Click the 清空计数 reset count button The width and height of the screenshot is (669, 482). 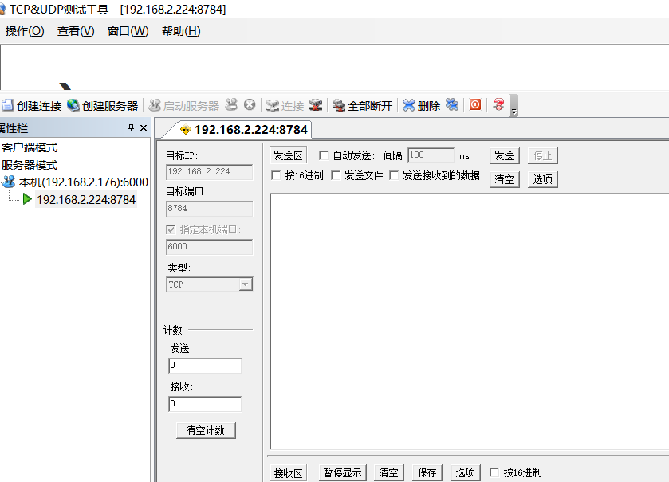click(x=206, y=430)
